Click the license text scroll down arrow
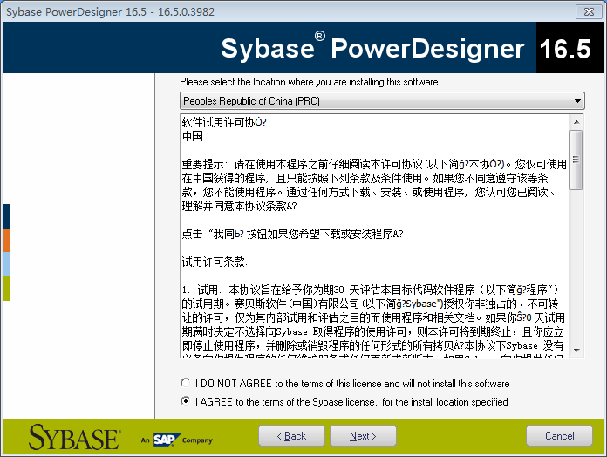 pyautogui.click(x=576, y=351)
